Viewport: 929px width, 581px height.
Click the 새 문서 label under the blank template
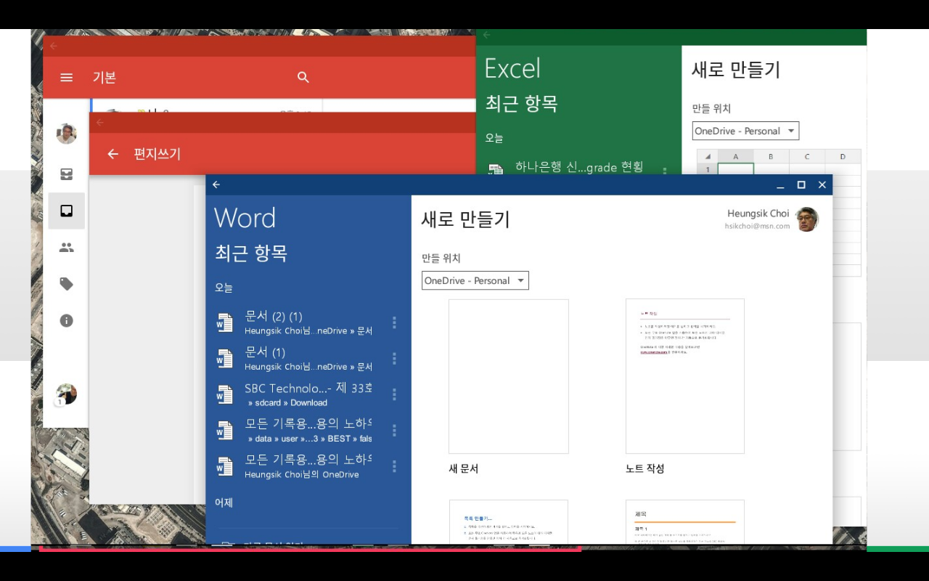tap(464, 469)
